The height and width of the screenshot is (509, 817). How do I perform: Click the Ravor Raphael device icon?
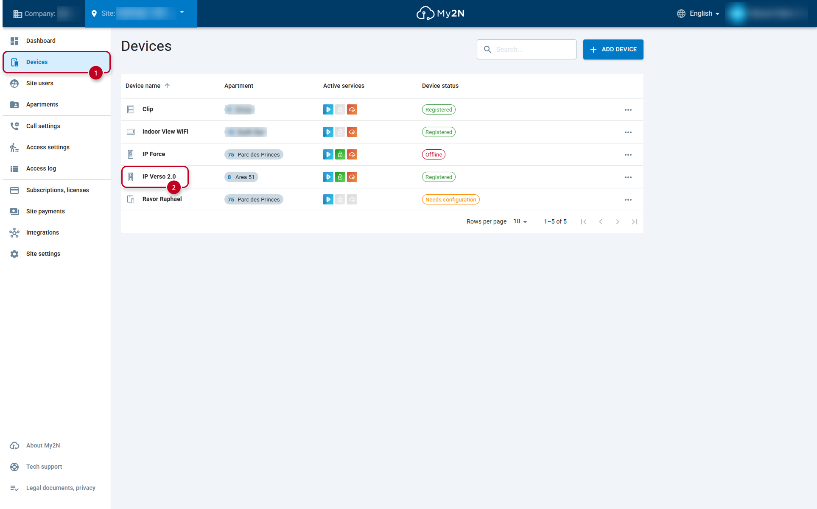pyautogui.click(x=131, y=199)
